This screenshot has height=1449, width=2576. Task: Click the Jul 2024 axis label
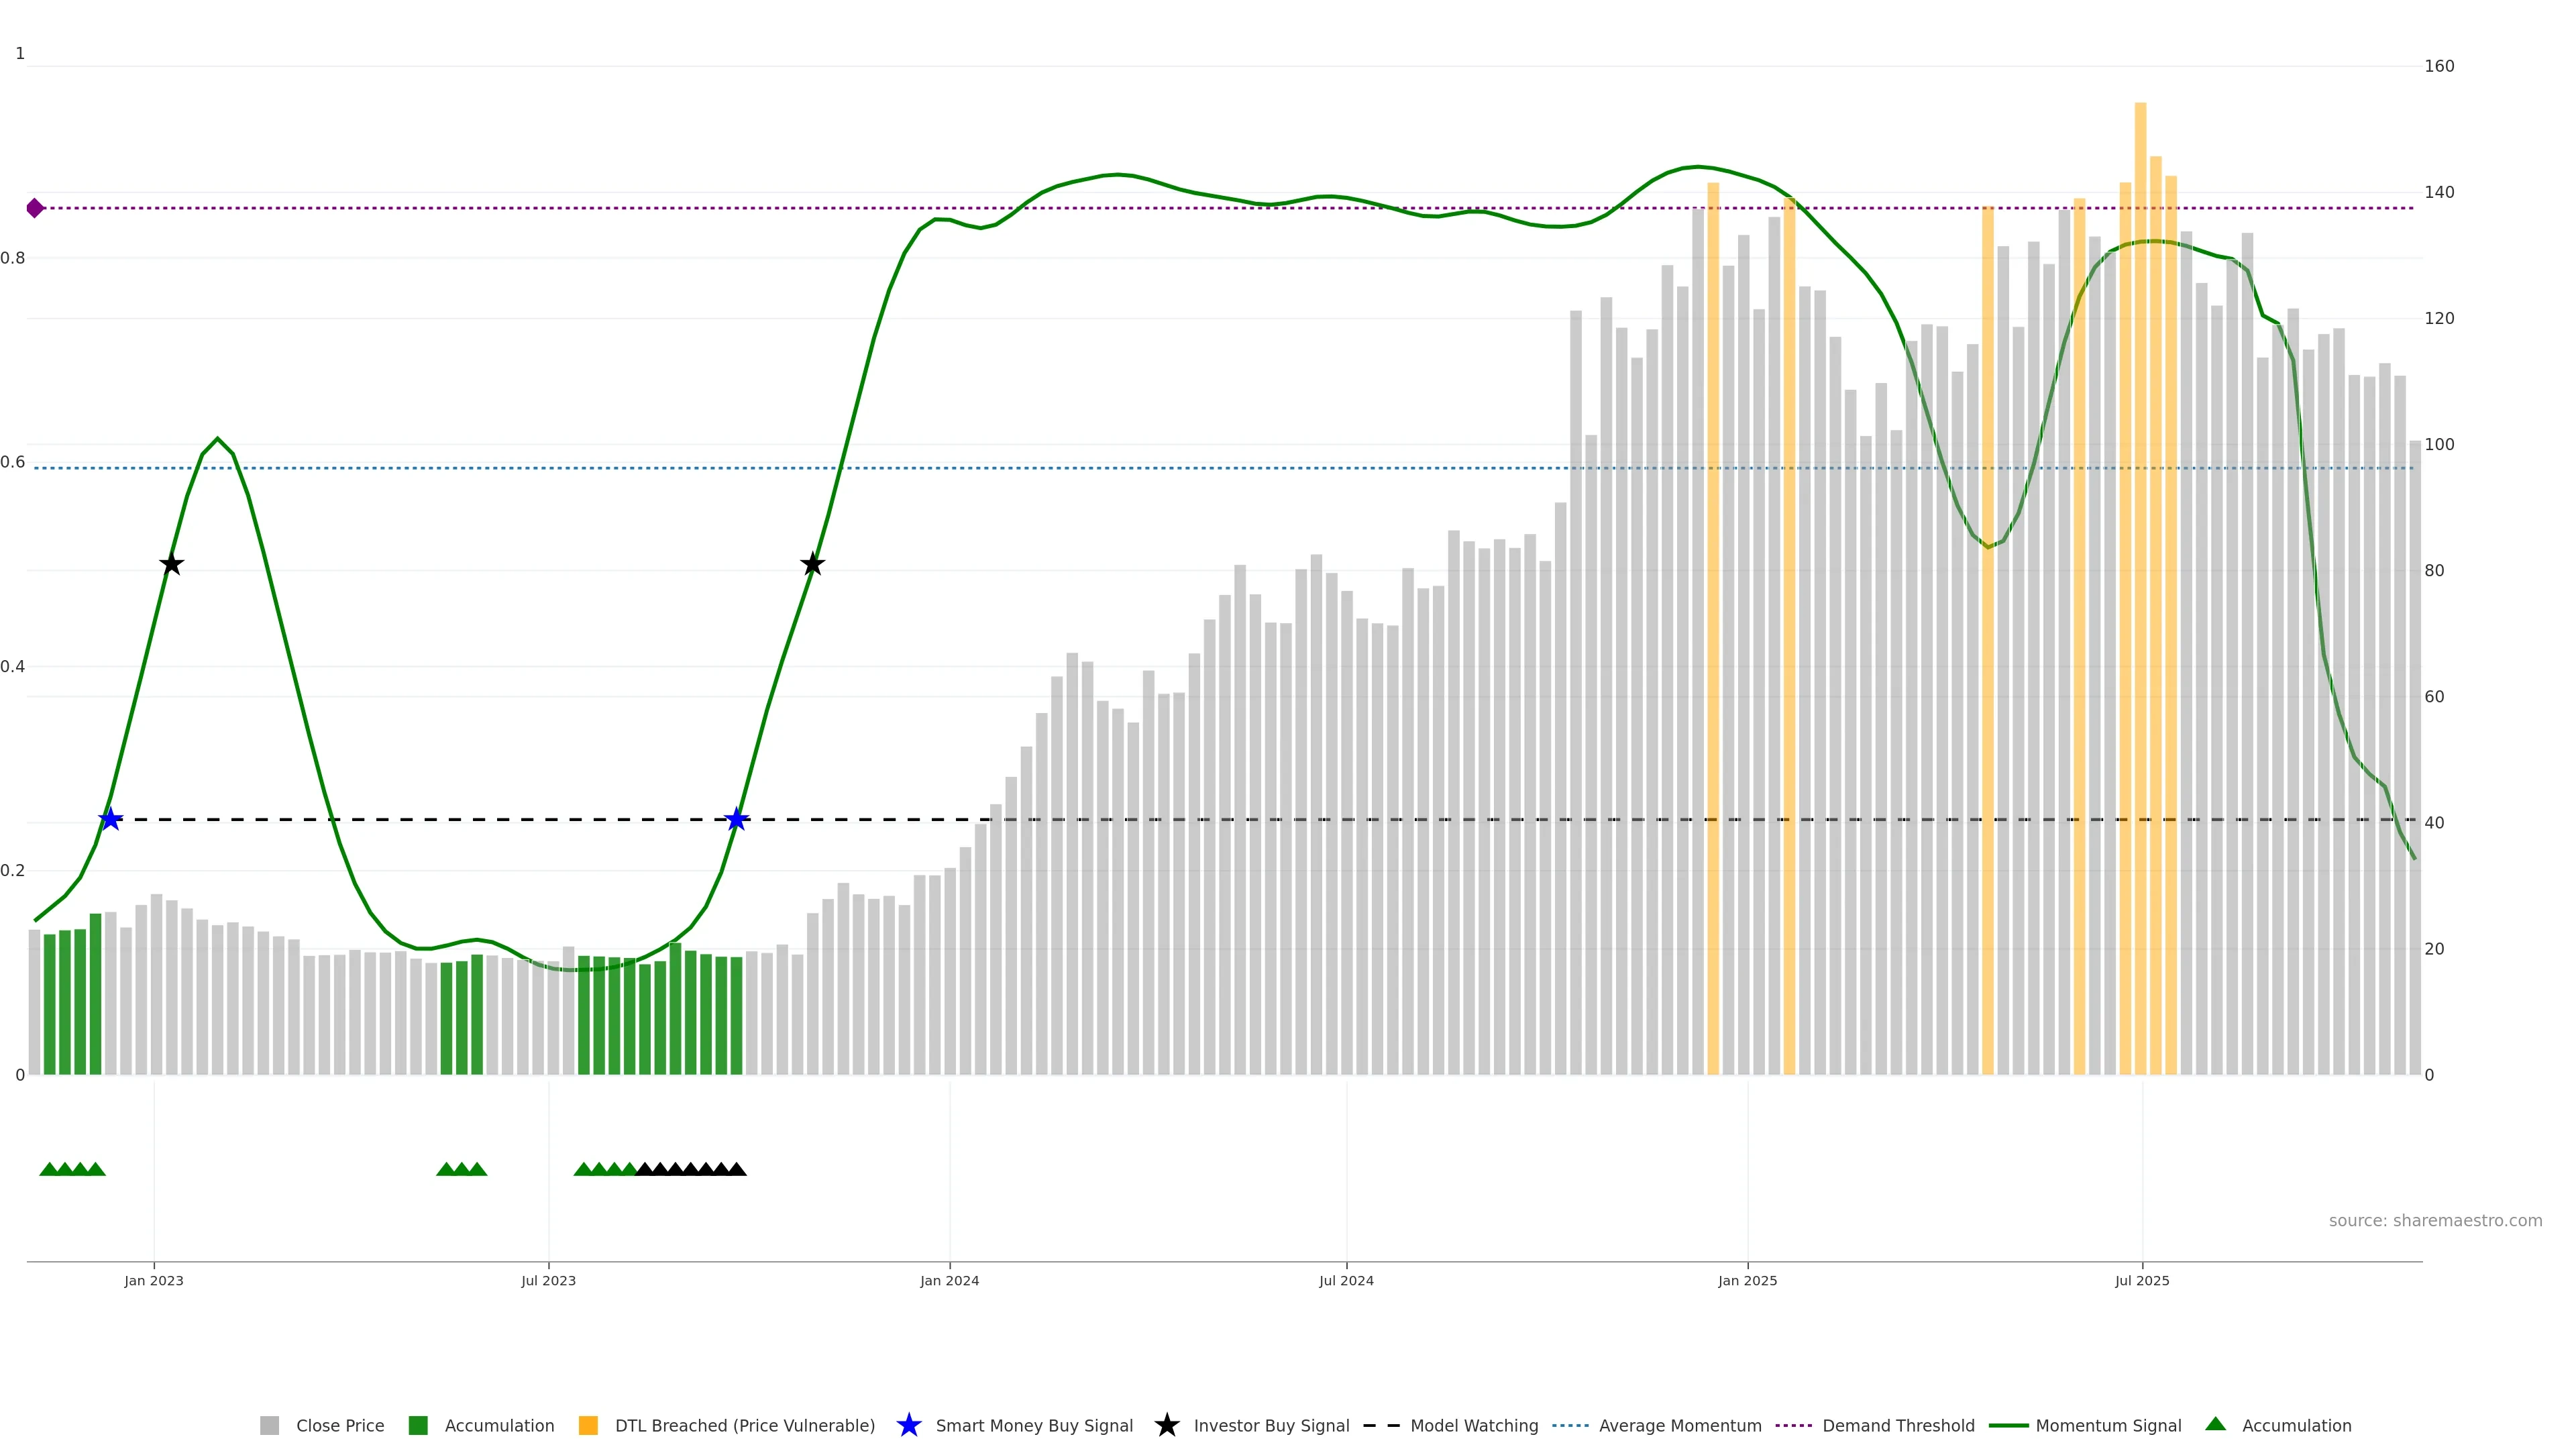tap(1346, 1280)
